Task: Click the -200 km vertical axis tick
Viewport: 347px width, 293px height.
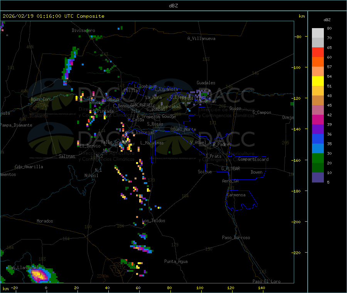Action: click(x=297, y=222)
